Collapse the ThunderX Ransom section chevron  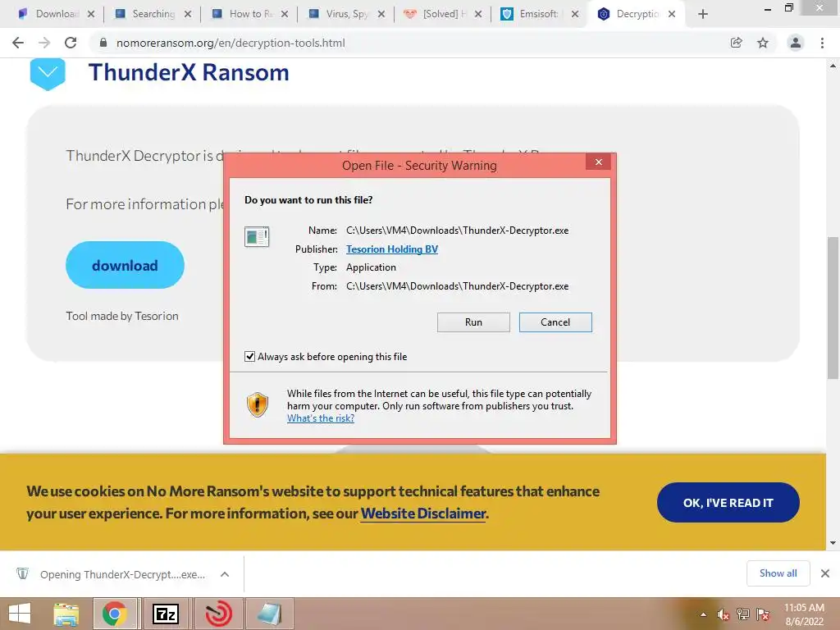tap(48, 73)
